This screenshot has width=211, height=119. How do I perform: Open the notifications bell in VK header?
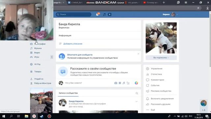click(x=97, y=14)
